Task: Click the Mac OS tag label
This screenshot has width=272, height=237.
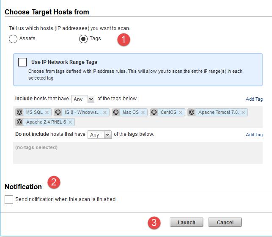Action: tap(131, 112)
